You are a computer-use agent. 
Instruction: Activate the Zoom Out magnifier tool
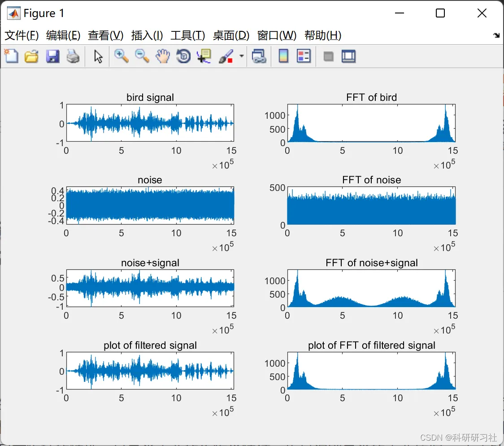pos(142,56)
